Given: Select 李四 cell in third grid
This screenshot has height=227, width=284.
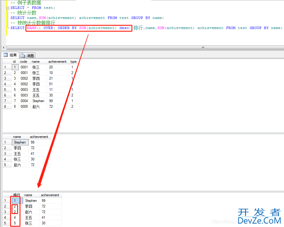Looking at the screenshot, I should (31, 206).
